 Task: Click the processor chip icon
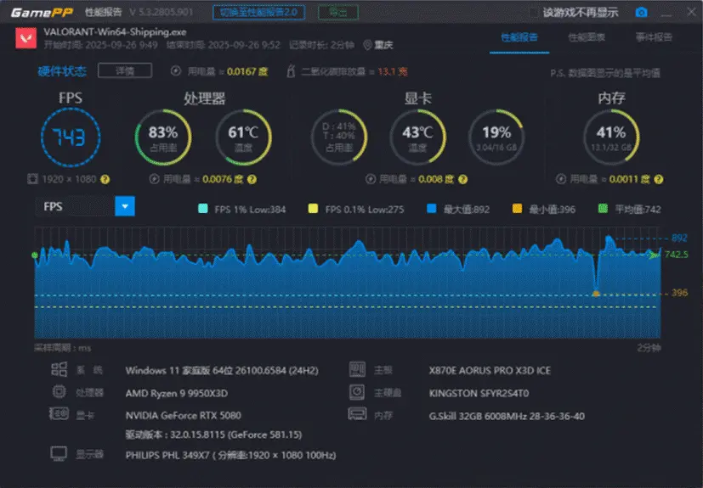coord(60,392)
